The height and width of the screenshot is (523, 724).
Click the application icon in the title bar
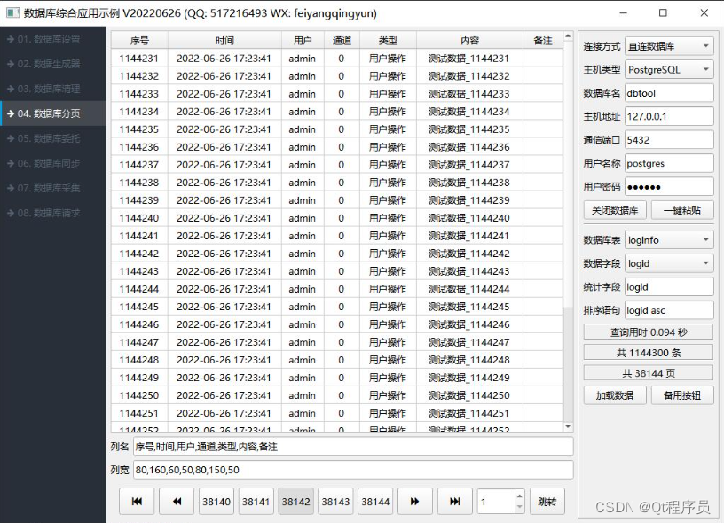(12, 12)
